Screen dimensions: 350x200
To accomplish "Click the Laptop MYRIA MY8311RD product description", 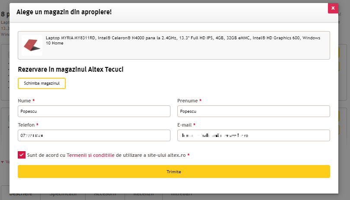I will pos(183,40).
